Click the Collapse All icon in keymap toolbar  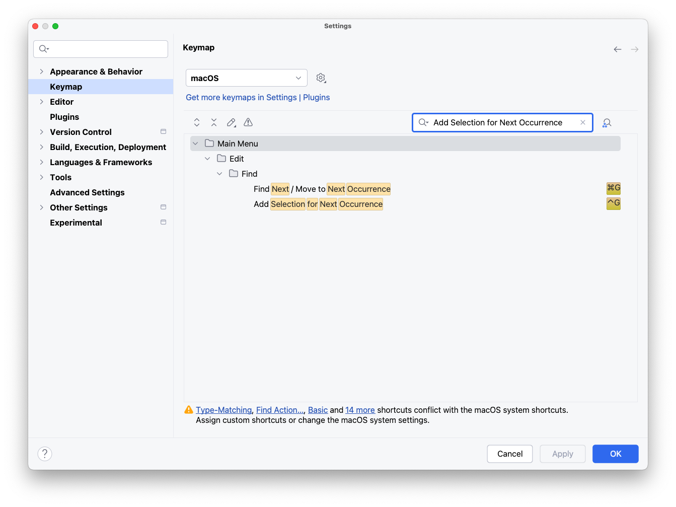click(x=214, y=122)
